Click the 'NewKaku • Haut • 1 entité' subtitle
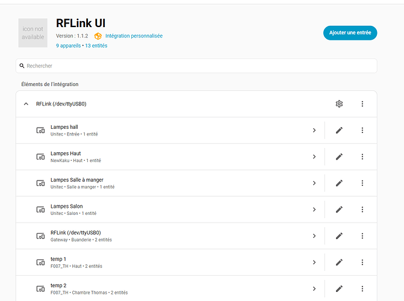Screen dimensions: 404x301 tap(76, 161)
